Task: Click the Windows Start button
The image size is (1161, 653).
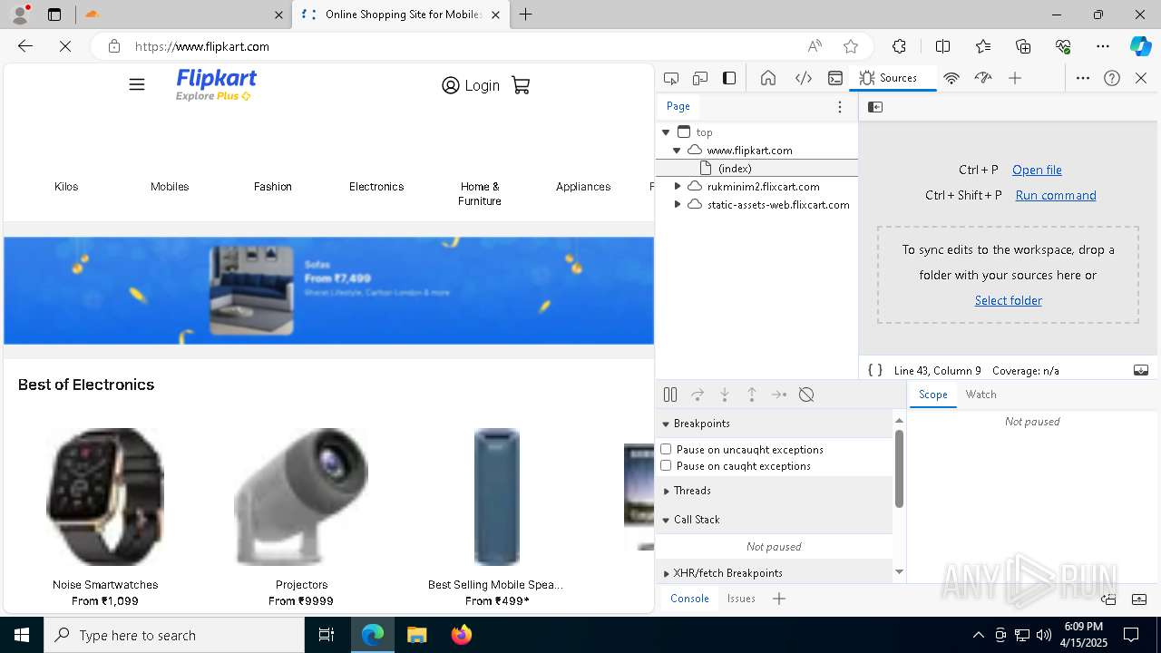Action: (x=22, y=635)
